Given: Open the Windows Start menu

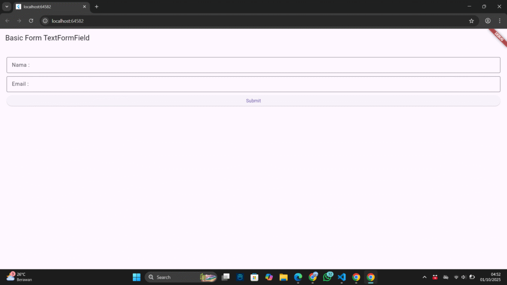Looking at the screenshot, I should tap(137, 277).
